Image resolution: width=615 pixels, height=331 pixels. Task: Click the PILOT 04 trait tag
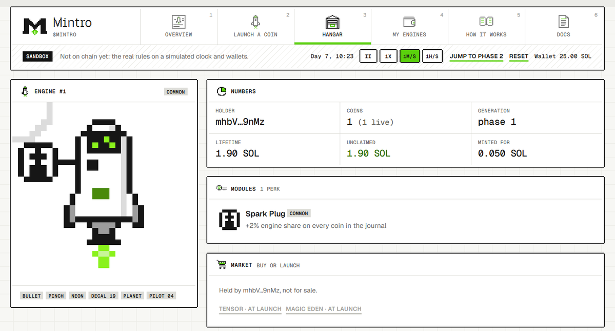(x=161, y=296)
